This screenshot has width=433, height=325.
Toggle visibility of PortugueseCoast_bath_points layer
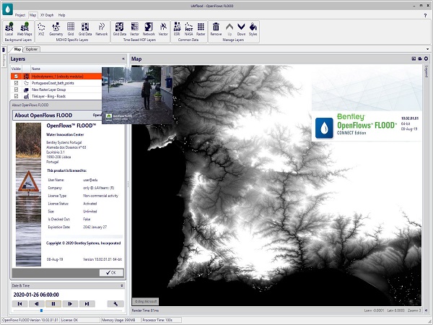(16, 83)
